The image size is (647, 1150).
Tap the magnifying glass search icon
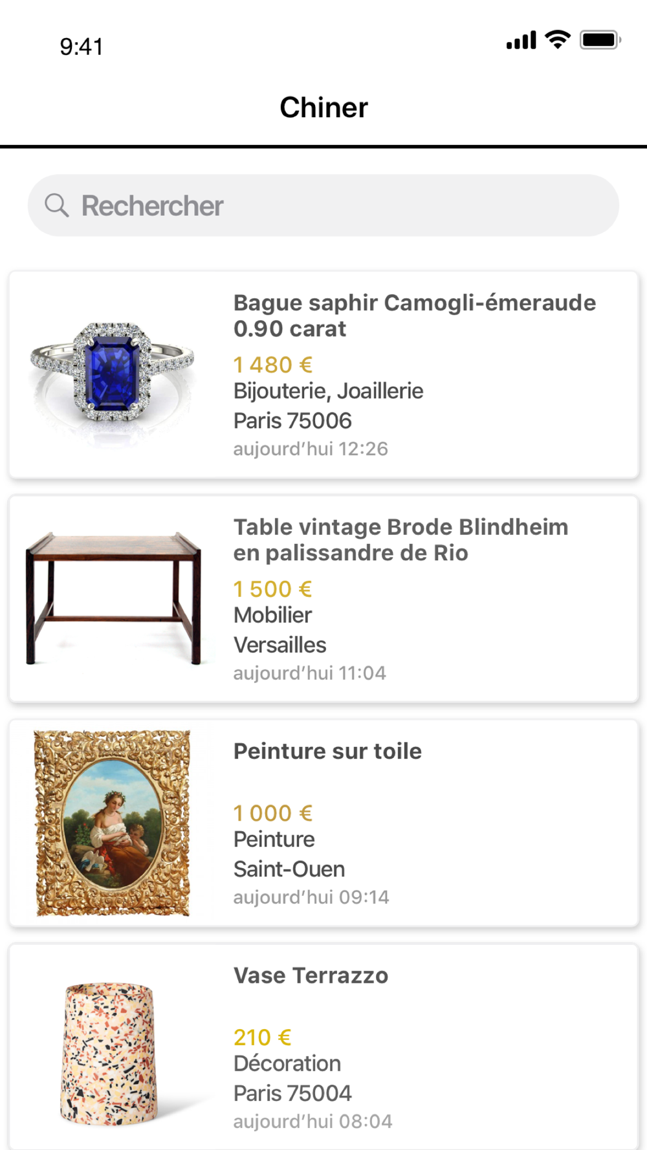[x=57, y=206]
